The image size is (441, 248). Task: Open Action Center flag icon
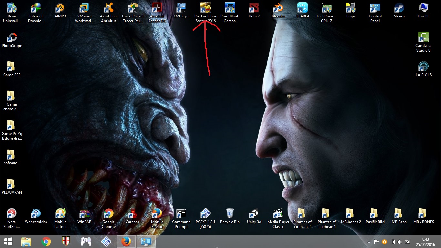click(376, 242)
